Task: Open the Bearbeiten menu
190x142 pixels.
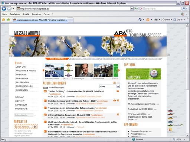Action: point(15,14)
